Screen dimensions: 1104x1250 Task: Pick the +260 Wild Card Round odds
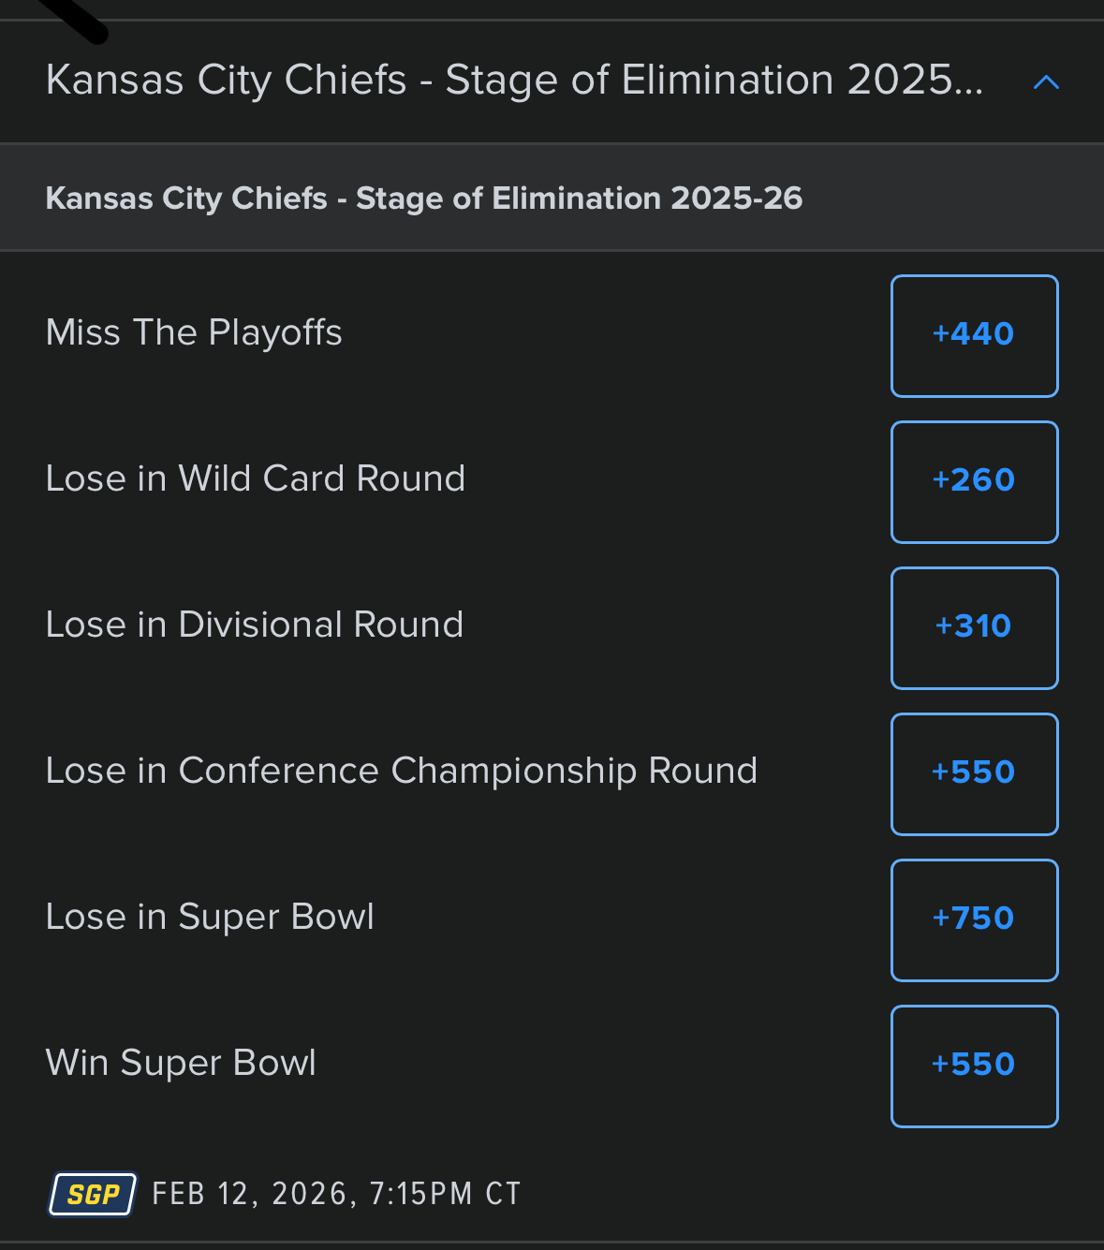point(974,481)
